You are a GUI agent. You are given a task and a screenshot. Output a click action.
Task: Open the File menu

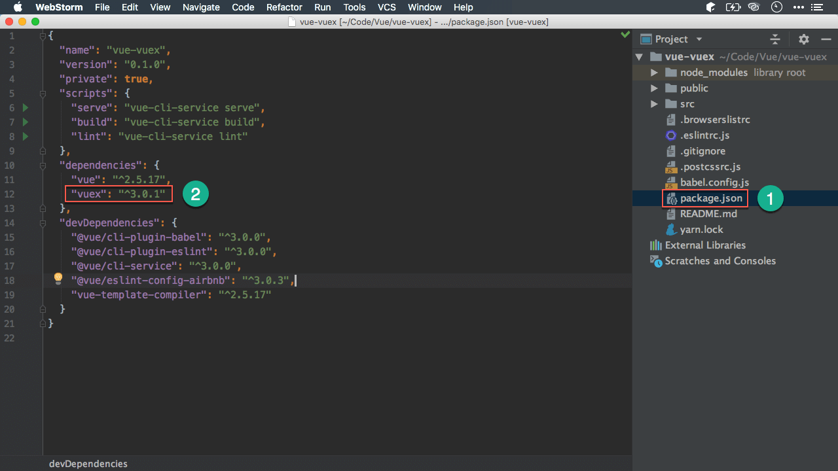[102, 7]
